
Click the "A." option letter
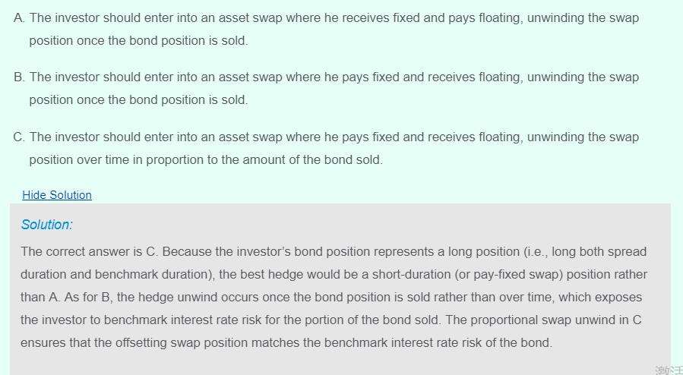click(x=19, y=17)
